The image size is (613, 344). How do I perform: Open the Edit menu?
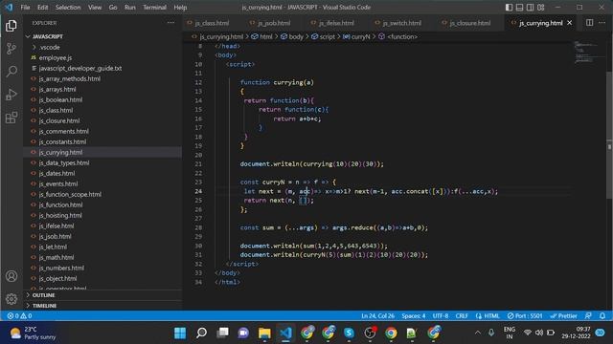click(x=42, y=7)
